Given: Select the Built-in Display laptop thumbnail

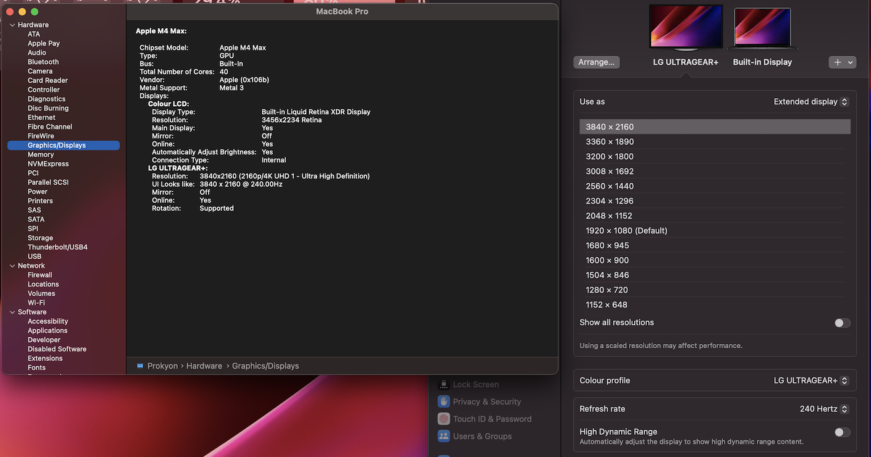Looking at the screenshot, I should click(762, 27).
